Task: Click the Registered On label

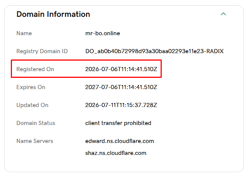Action: (35, 69)
